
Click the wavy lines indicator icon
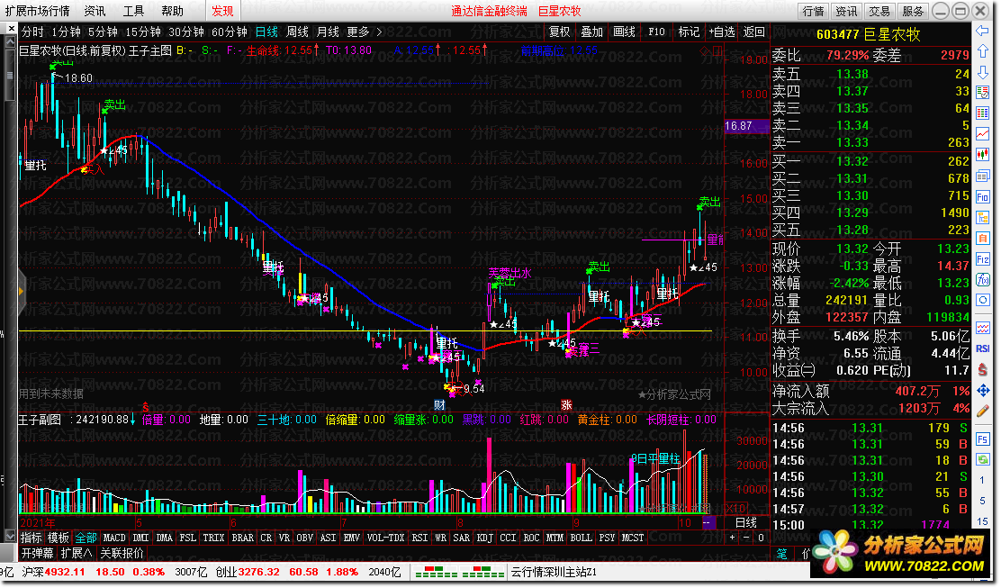pos(982,328)
